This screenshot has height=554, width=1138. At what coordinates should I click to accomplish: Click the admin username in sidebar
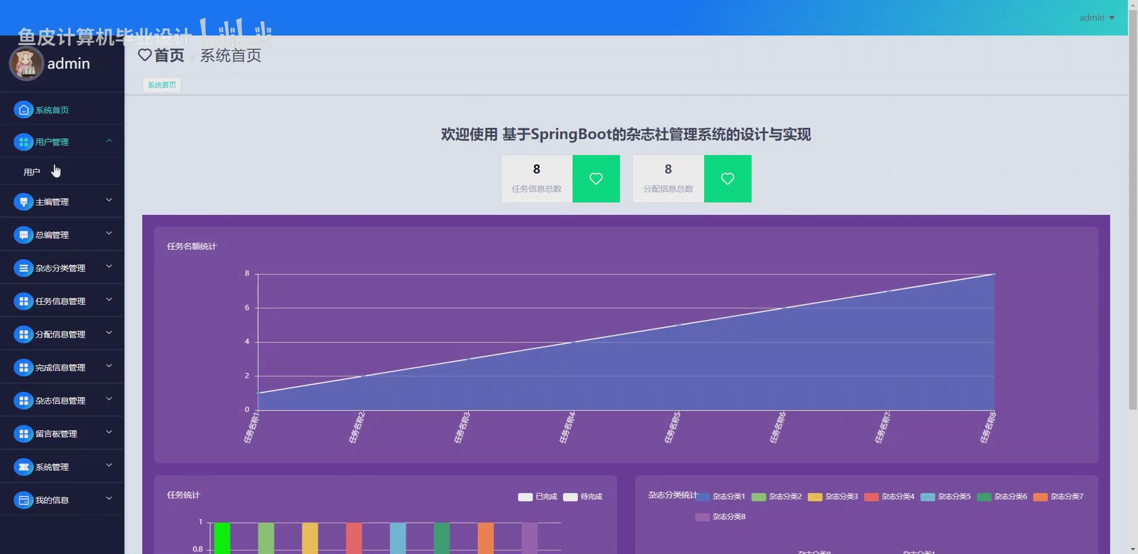69,63
